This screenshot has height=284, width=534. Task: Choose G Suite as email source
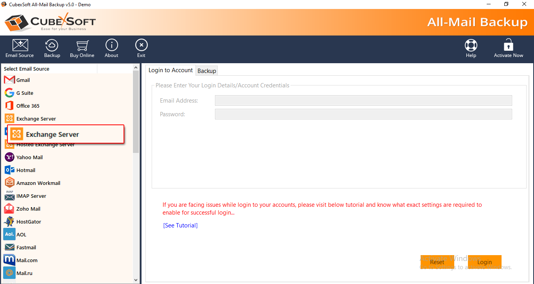click(24, 93)
